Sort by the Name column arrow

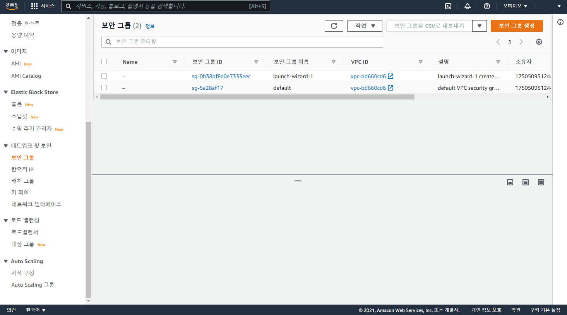point(175,62)
